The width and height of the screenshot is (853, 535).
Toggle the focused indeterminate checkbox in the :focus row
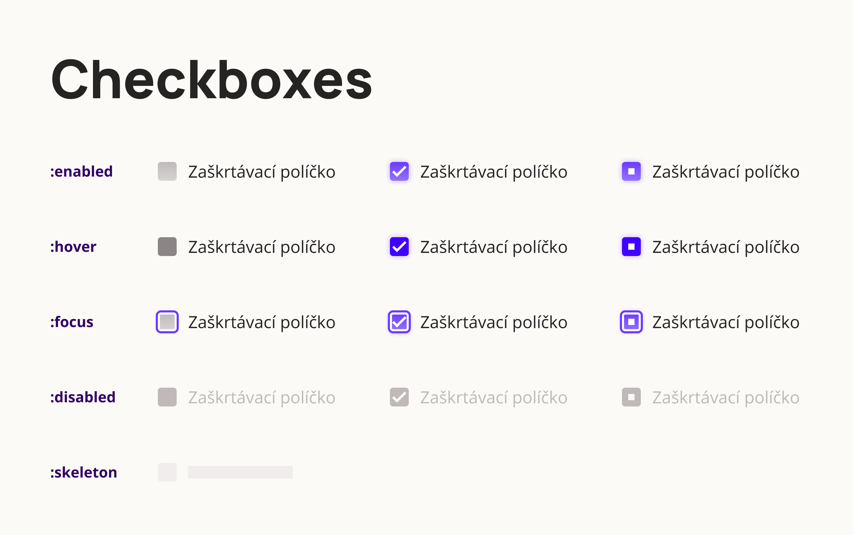coord(631,322)
